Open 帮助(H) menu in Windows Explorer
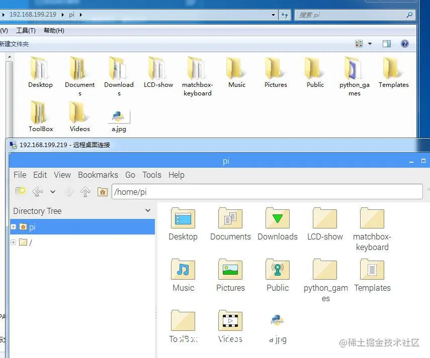 click(x=54, y=31)
